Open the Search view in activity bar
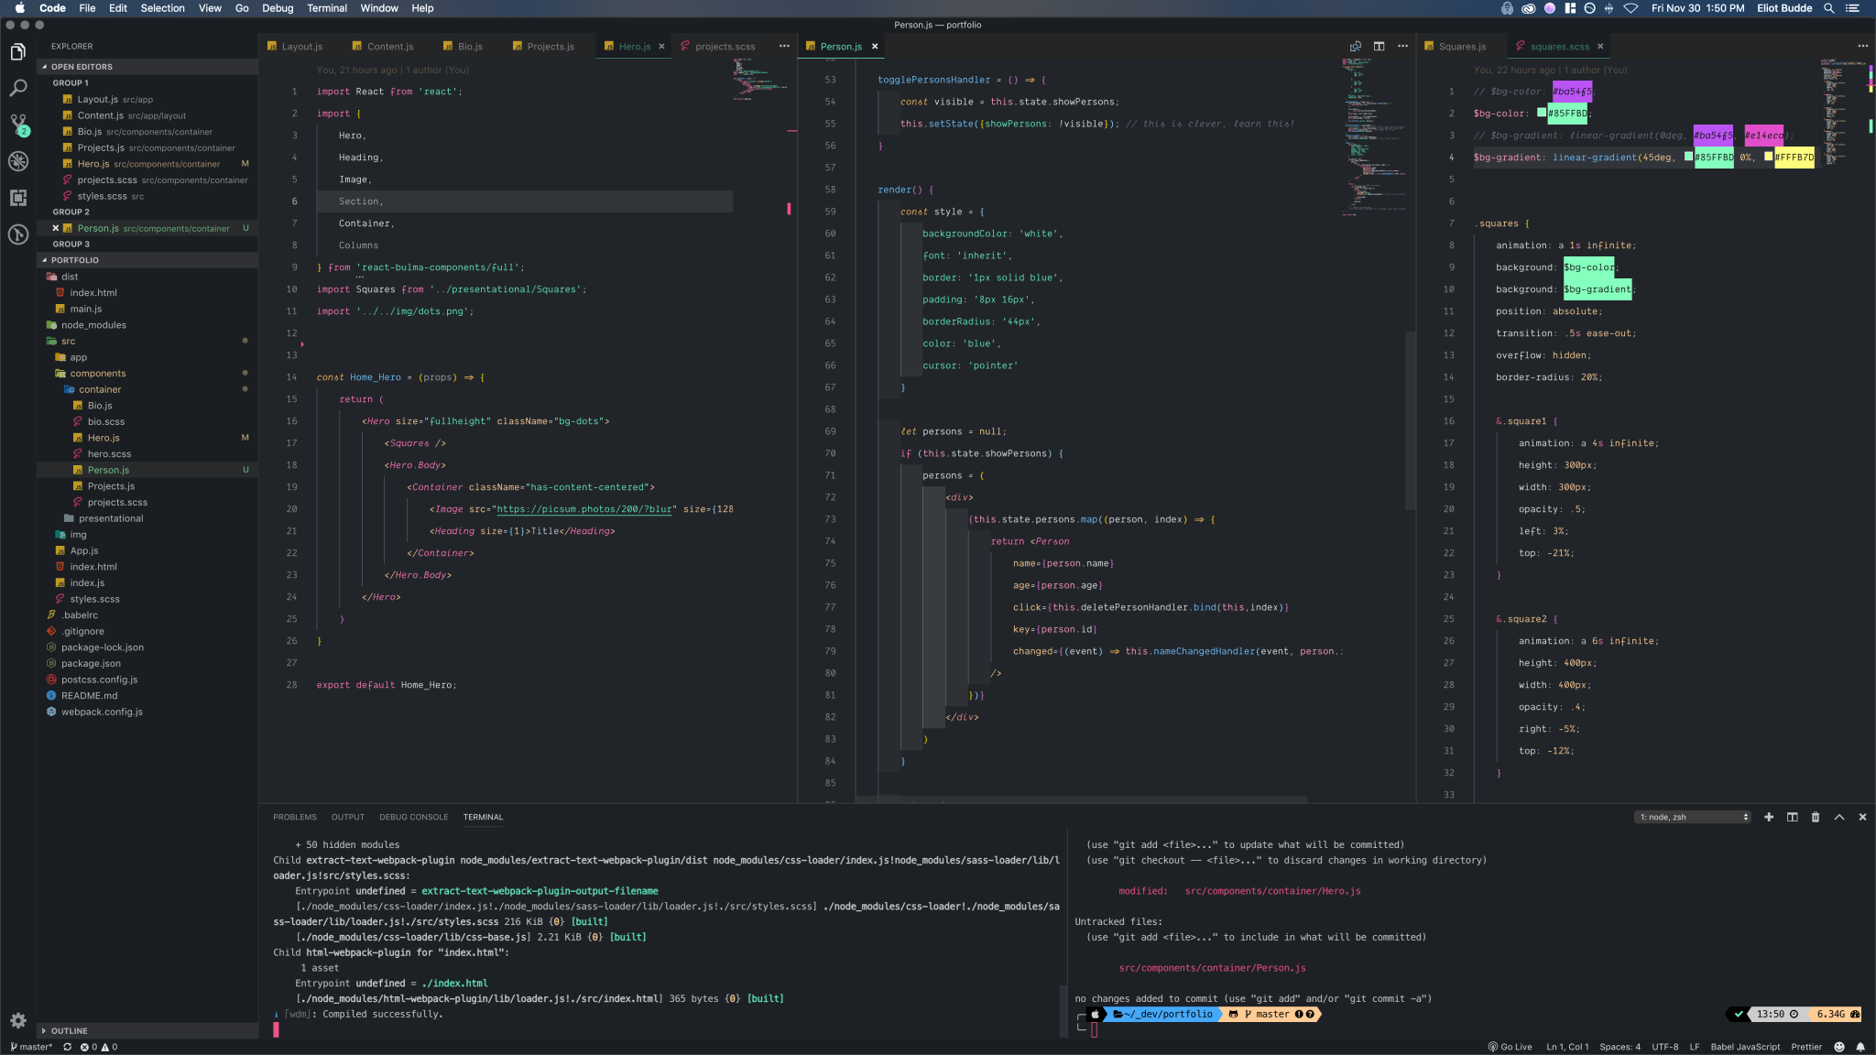 point(17,88)
